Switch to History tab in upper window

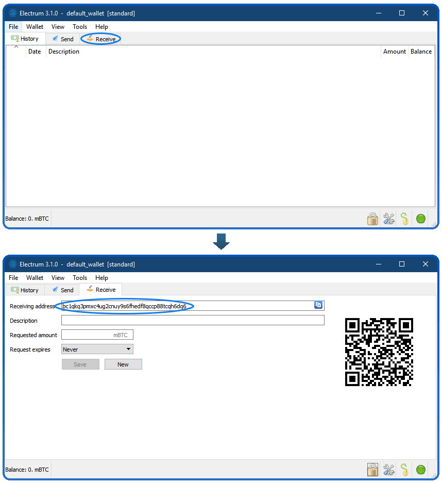point(26,39)
